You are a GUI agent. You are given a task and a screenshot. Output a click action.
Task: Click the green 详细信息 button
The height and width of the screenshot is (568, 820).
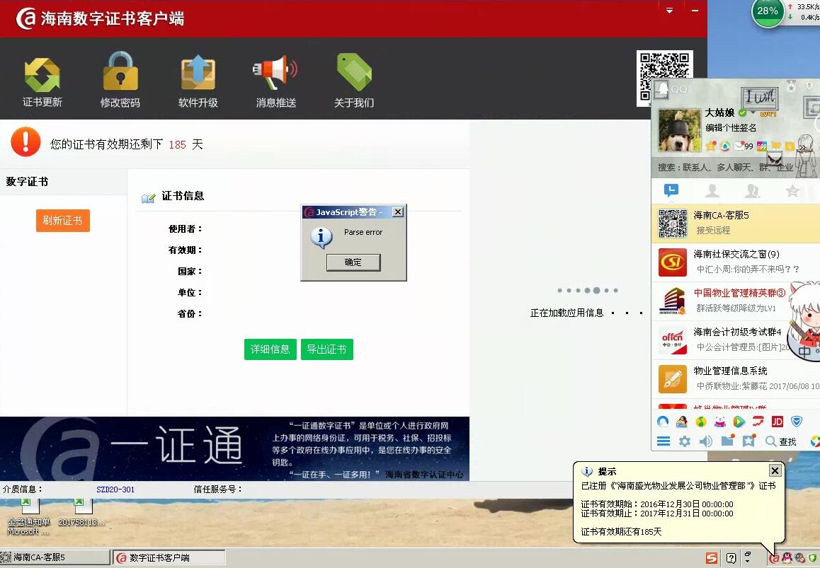[270, 349]
